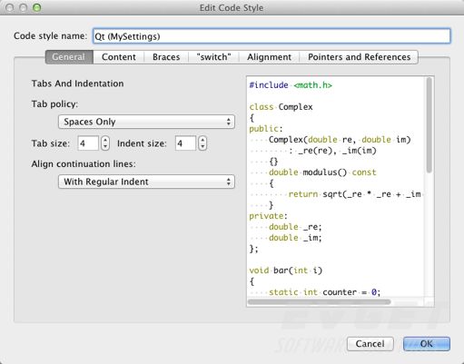Open the "switch" tab
The height and width of the screenshot is (364, 464).
213,57
